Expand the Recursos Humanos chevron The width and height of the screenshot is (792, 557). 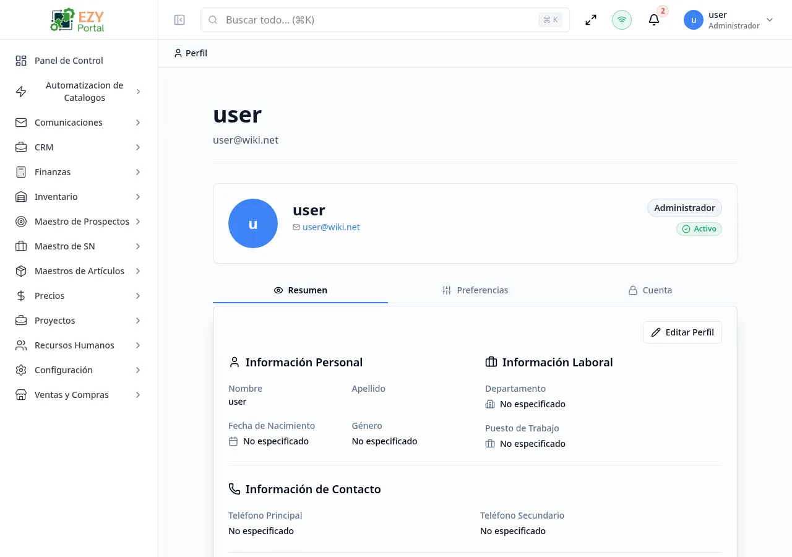(x=138, y=345)
